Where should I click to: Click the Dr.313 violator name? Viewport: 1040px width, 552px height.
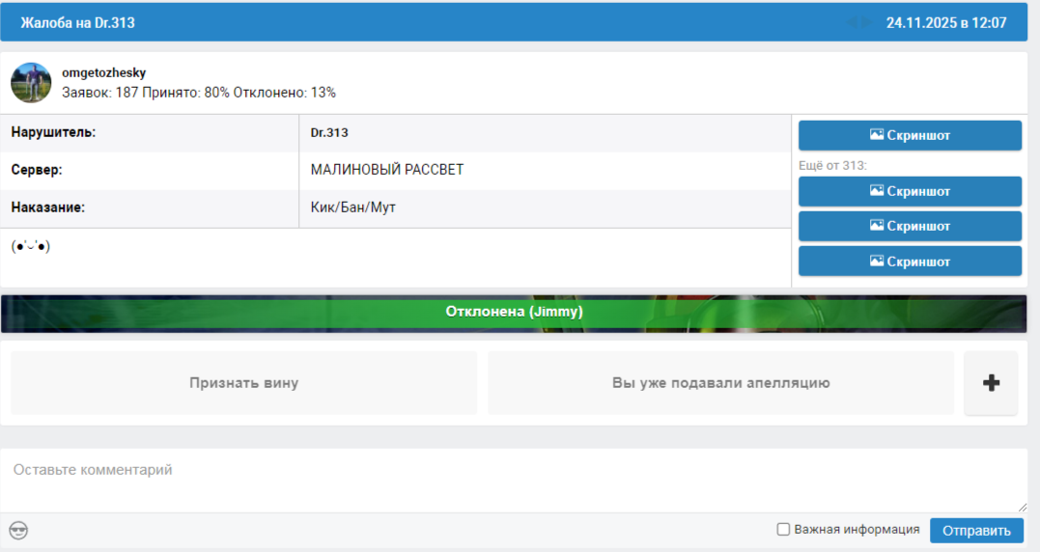pos(329,132)
